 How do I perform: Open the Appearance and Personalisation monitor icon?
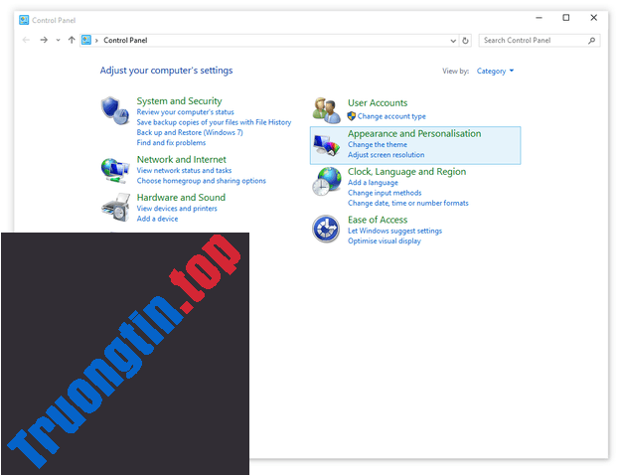326,145
